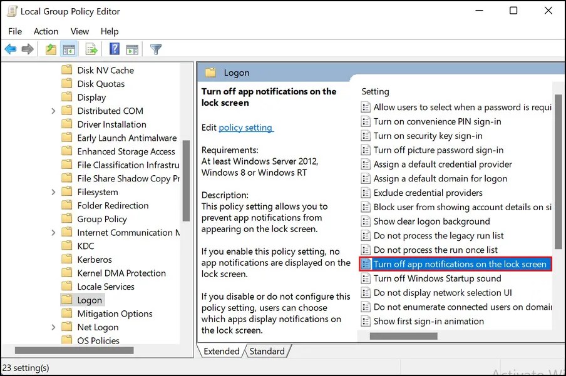The width and height of the screenshot is (566, 376).
Task: Click the icon beside Turn on convenience PIN sign-in
Action: [x=365, y=121]
